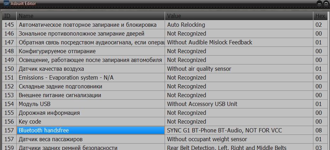Click 'Without air quality sensor' value
Screen dimensions: 330x150
199,69
